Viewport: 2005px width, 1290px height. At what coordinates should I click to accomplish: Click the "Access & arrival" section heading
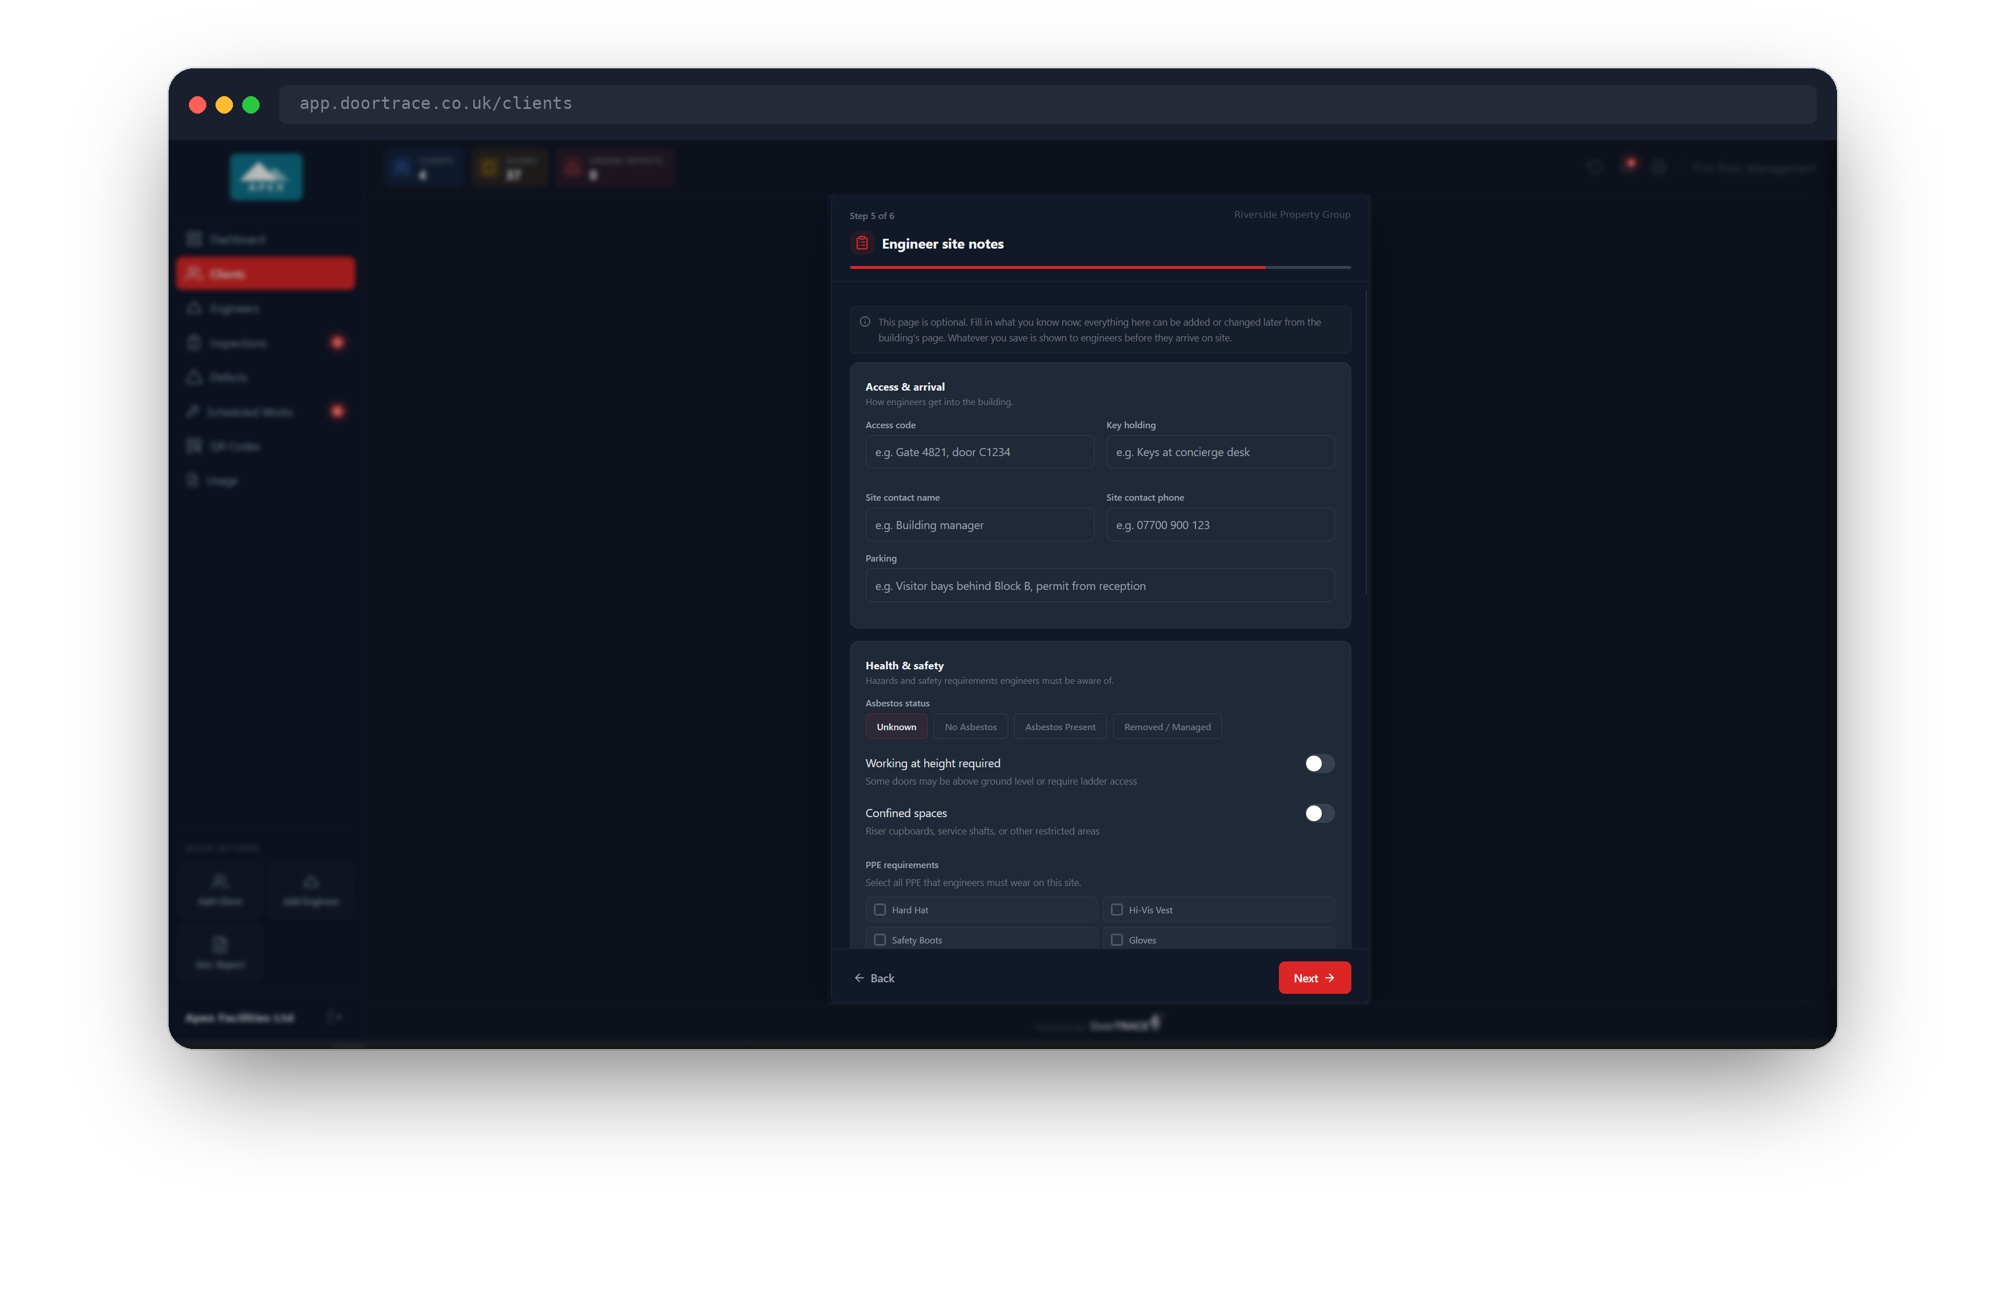[905, 386]
